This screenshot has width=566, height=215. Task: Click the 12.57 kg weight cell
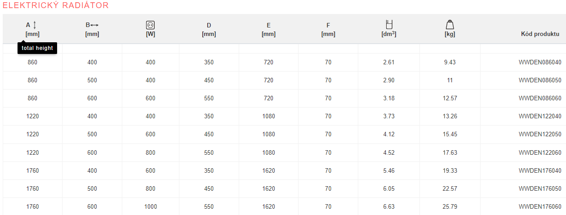point(450,98)
